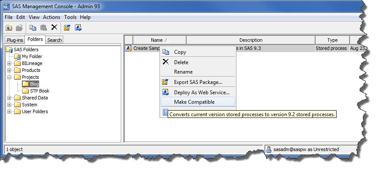Expand the User Folders node
Image resolution: width=377 pixels, height=170 pixels.
tap(9, 112)
